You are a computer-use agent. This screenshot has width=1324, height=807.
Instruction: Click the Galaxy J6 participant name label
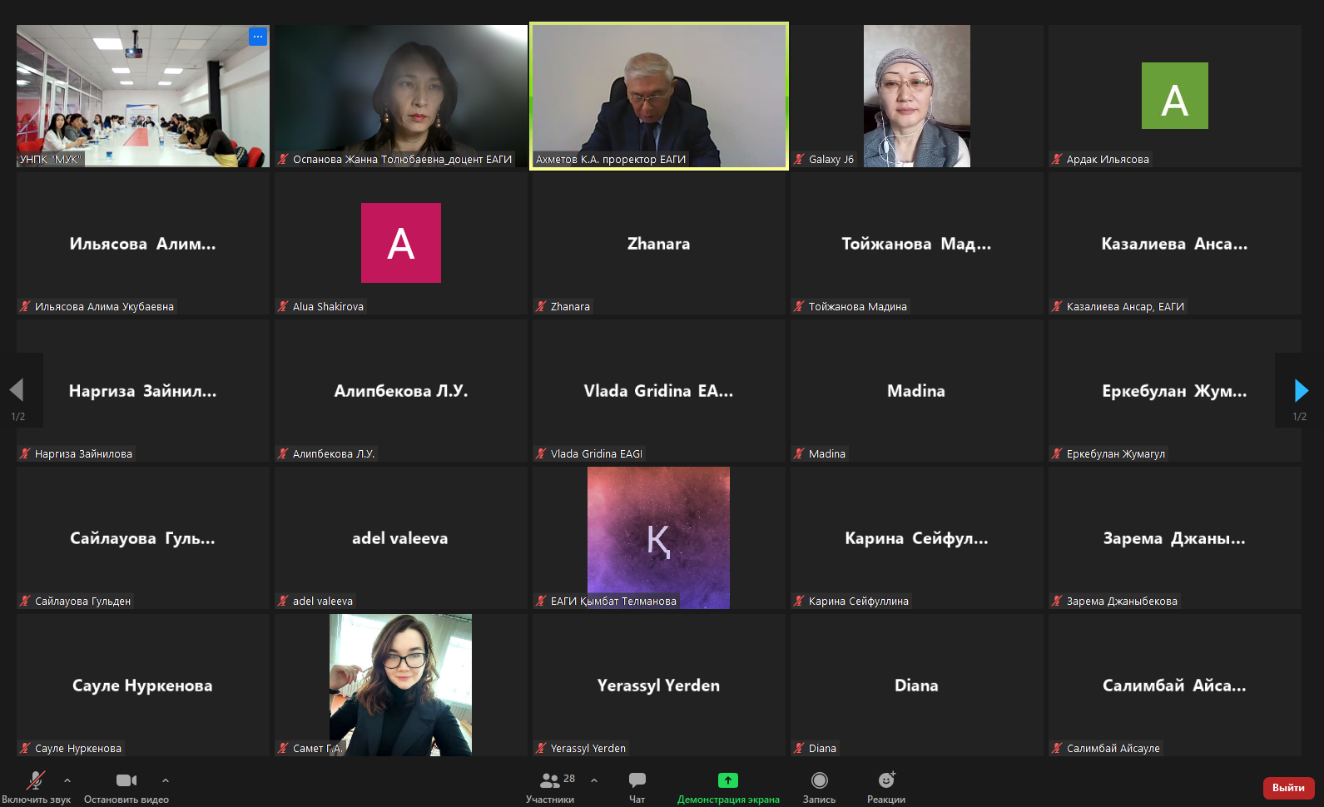pos(831,160)
